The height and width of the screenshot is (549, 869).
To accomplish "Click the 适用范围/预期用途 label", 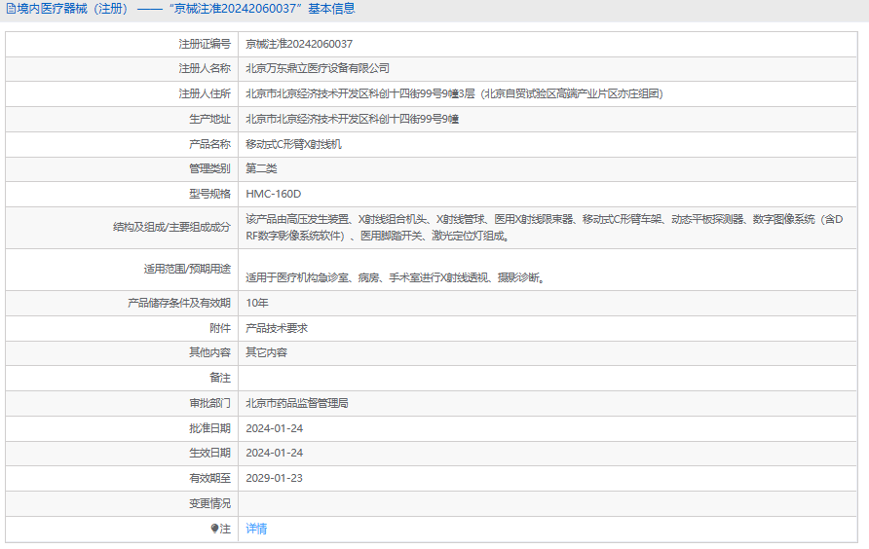I will (x=187, y=270).
